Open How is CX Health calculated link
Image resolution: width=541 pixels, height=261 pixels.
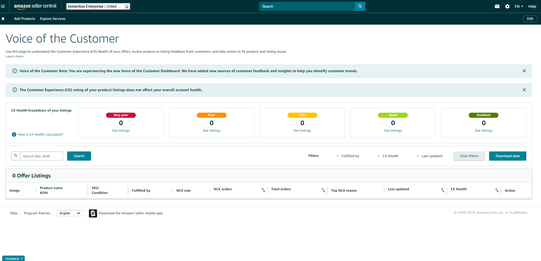(x=41, y=134)
